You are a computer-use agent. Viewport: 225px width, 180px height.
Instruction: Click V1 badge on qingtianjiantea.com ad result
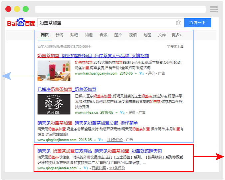tap(101, 140)
